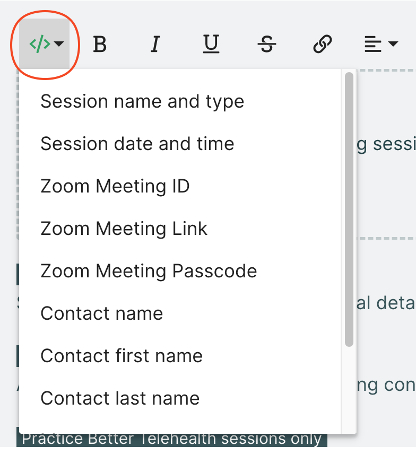
Task: Click the scrollbar track below the thumb
Action: pyautogui.click(x=349, y=387)
